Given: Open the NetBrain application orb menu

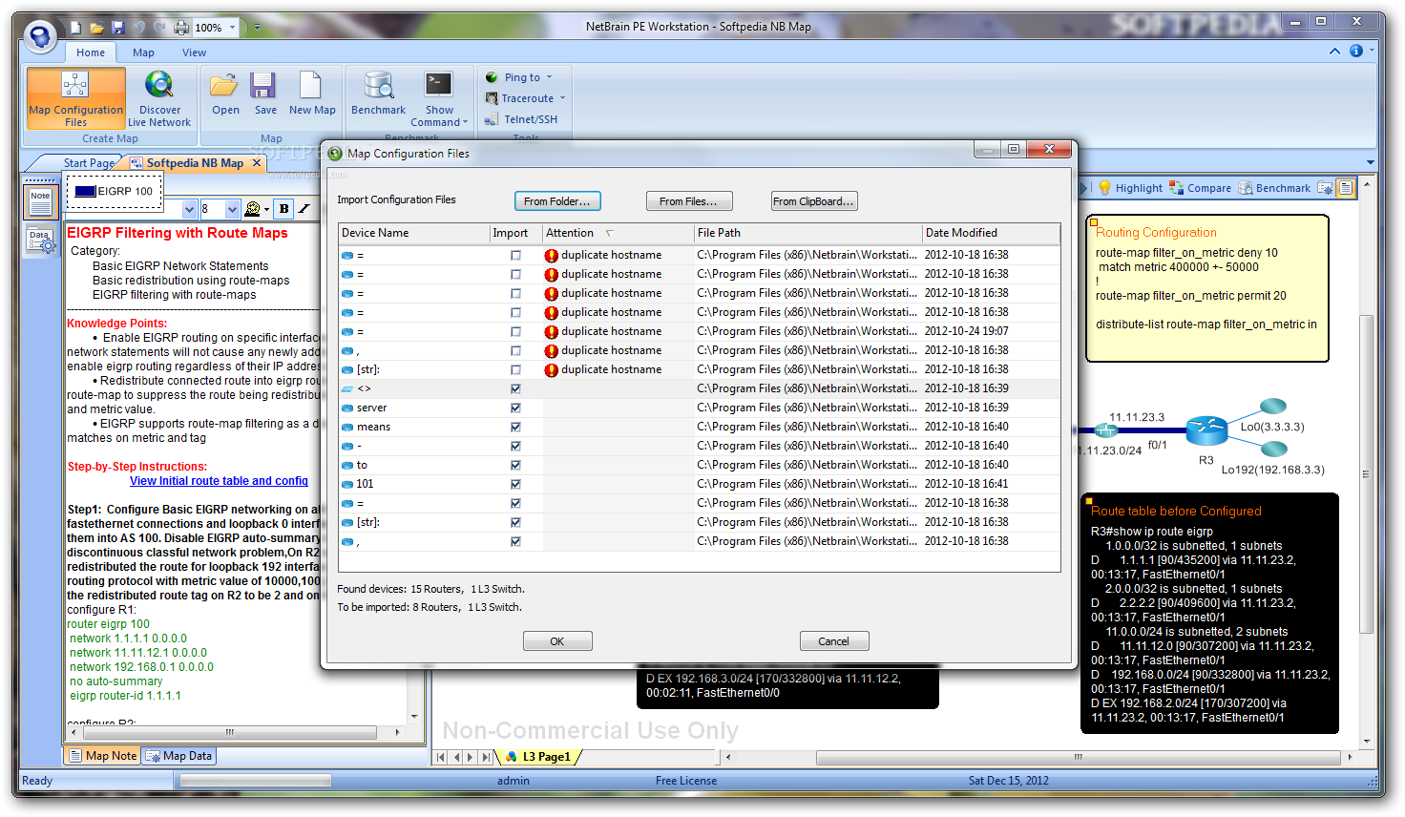Looking at the screenshot, I should point(40,36).
